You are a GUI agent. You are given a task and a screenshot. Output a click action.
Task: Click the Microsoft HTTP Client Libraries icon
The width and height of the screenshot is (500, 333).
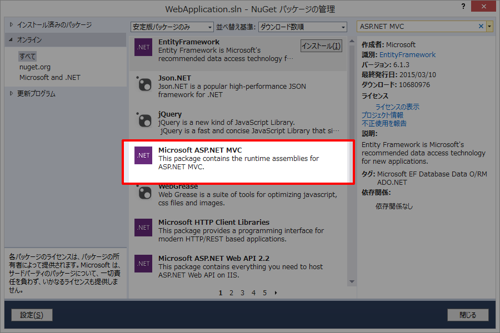(x=143, y=228)
